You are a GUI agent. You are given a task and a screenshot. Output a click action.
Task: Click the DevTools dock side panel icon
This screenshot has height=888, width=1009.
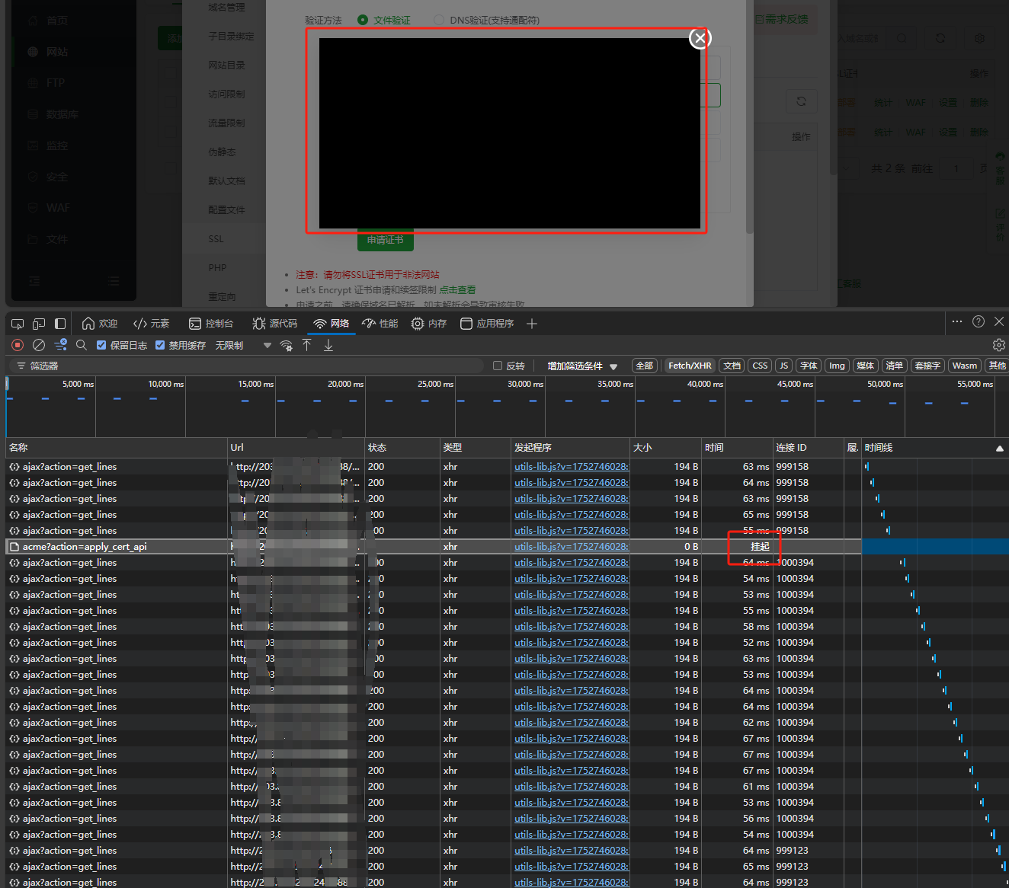tap(60, 324)
